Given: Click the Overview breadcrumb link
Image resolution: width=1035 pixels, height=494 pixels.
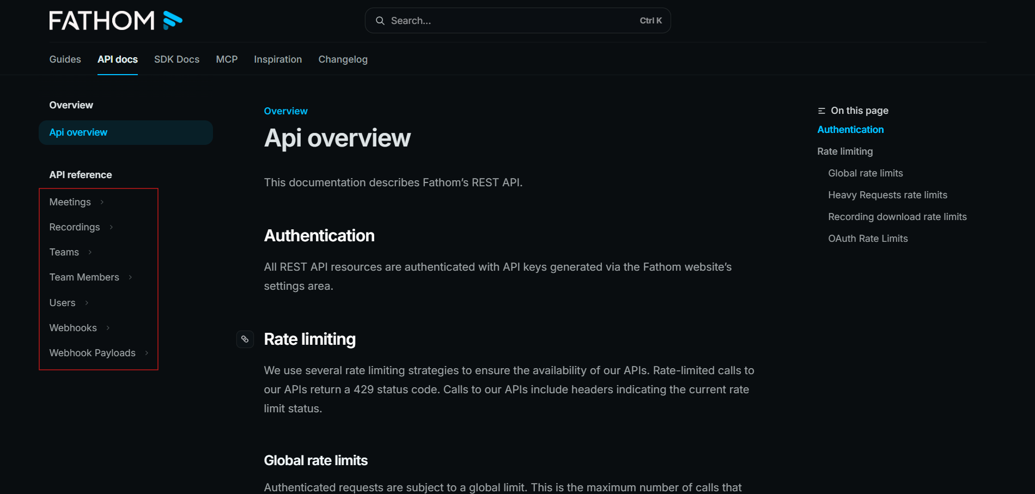Looking at the screenshot, I should coord(286,111).
